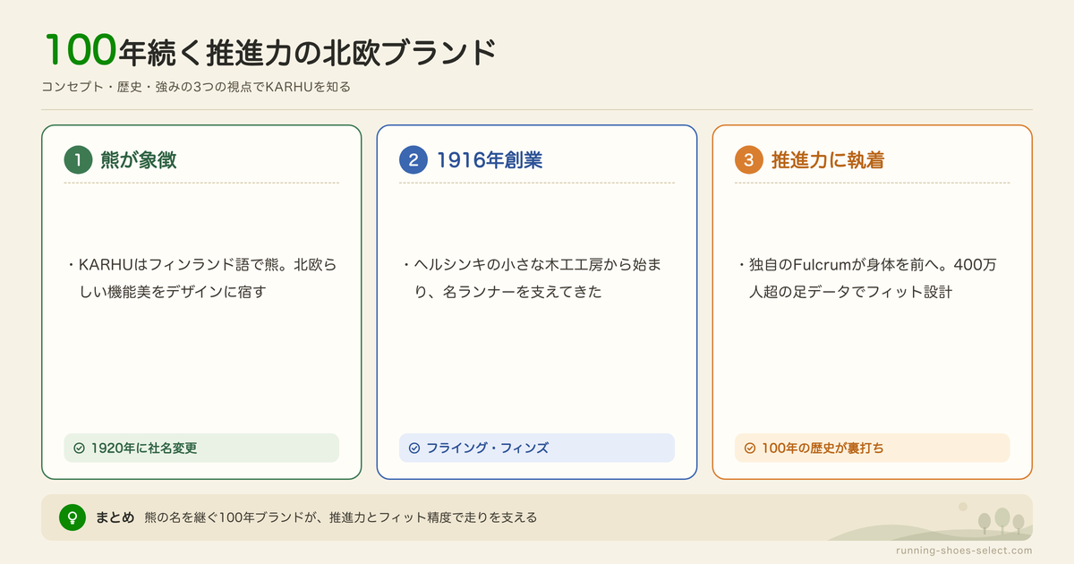The height and width of the screenshot is (564, 1074).
Task: Click the green number 1 circle badge
Action: pos(79,160)
